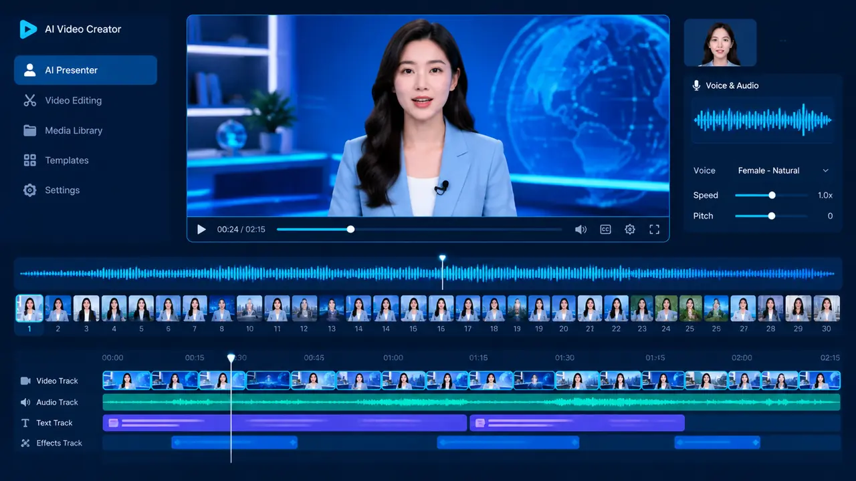Select frame thumbnail number 12
856x481 pixels.
pos(304,309)
